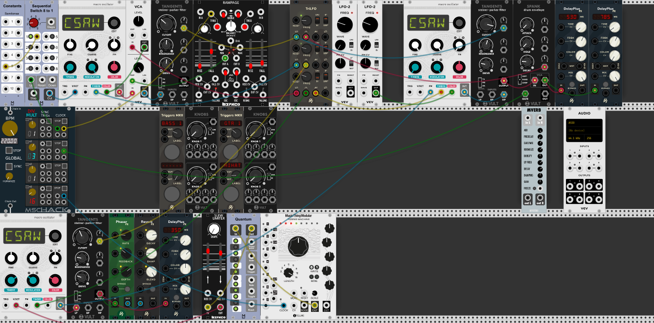The width and height of the screenshot is (654, 323).
Task: Click the Spank GATE input jack
Action: (x=525, y=94)
